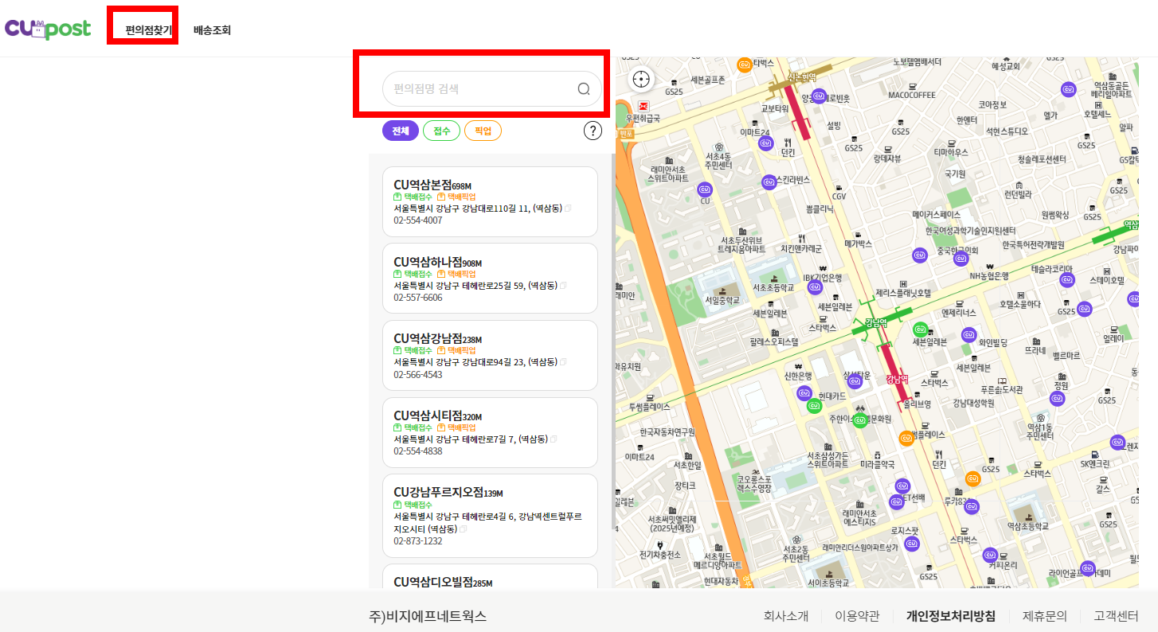Screen dimensions: 1158x632
Task: Click orange CU marker near 올리브영
Action: coord(906,438)
